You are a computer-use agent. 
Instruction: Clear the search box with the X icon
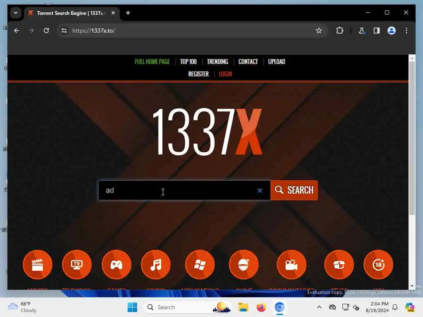260,191
